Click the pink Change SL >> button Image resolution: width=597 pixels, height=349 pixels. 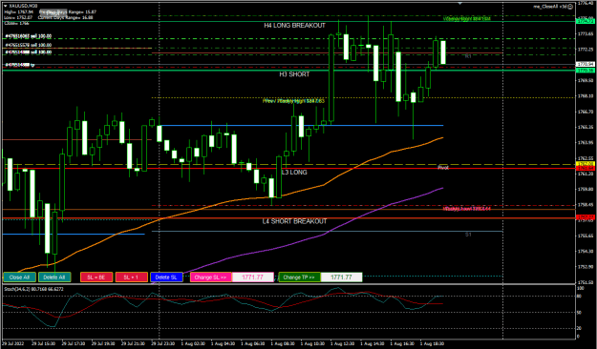coord(211,277)
